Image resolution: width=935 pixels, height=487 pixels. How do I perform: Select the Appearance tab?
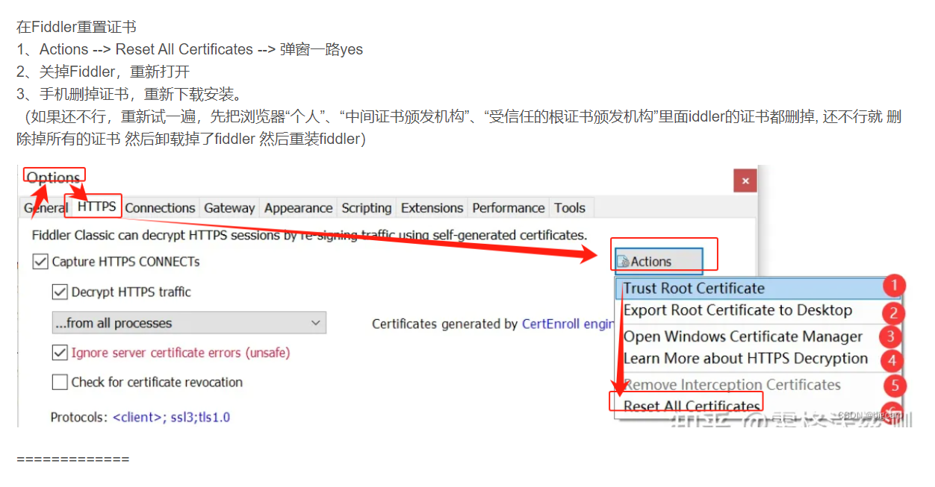[x=298, y=208]
